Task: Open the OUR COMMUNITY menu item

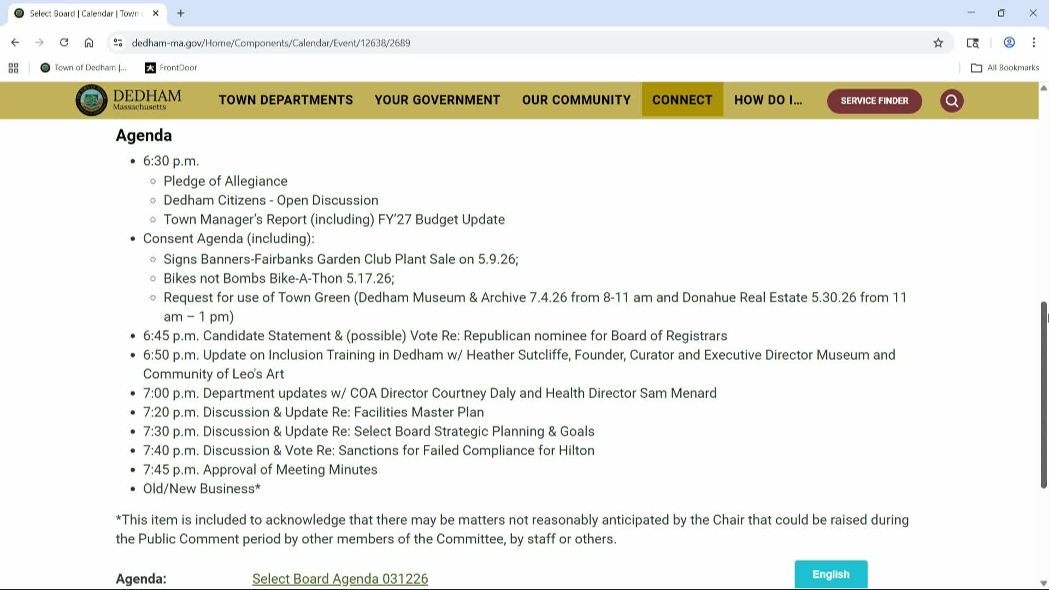Action: pyautogui.click(x=576, y=100)
